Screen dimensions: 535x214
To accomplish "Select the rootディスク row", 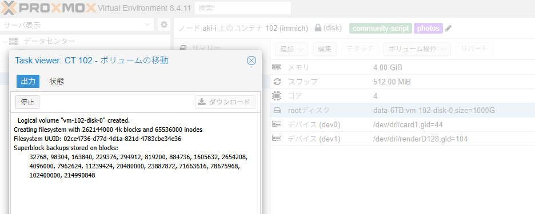I will (x=402, y=110).
